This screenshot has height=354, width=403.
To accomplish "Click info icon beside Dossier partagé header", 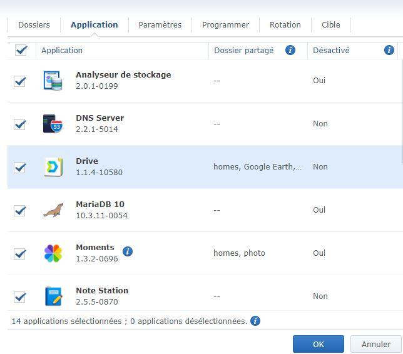I will coord(290,50).
